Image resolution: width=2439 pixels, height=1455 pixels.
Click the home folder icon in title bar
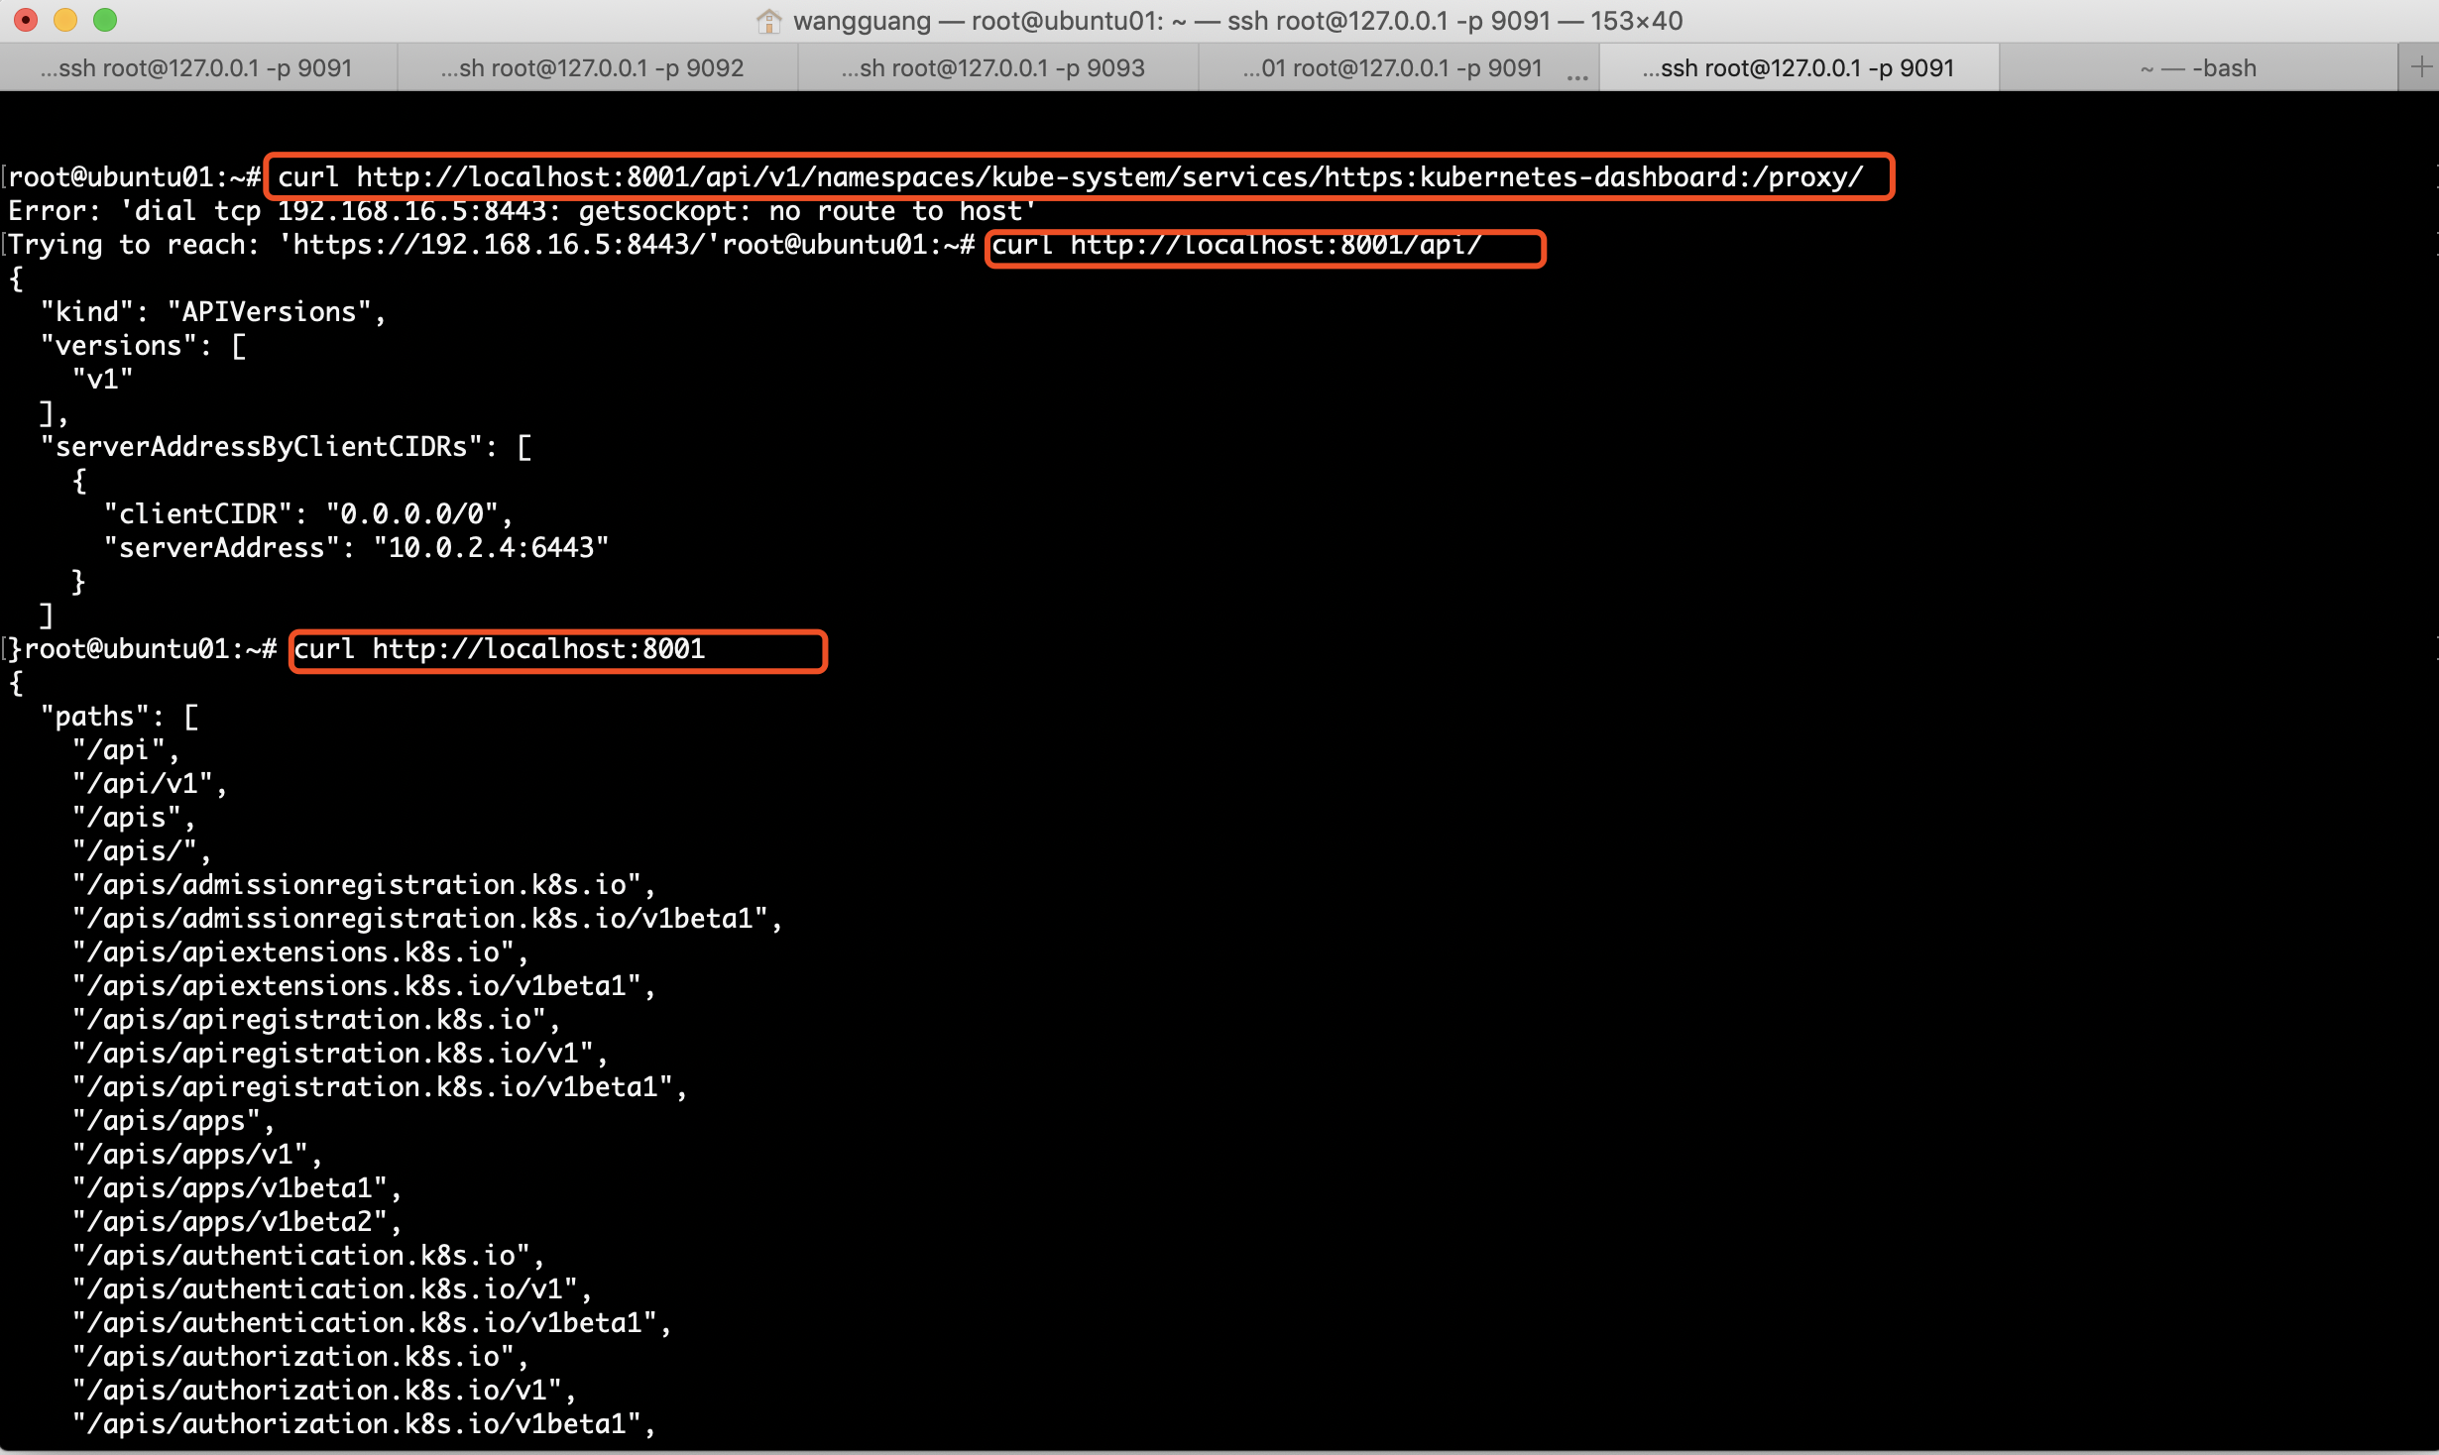(x=768, y=21)
